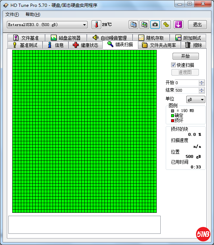Click the 扫描速度 label
The width and height of the screenshot is (214, 245).
(179, 140)
